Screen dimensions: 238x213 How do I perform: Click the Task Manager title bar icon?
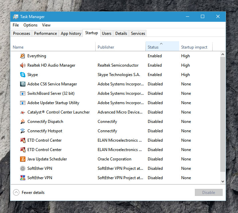click(x=16, y=17)
